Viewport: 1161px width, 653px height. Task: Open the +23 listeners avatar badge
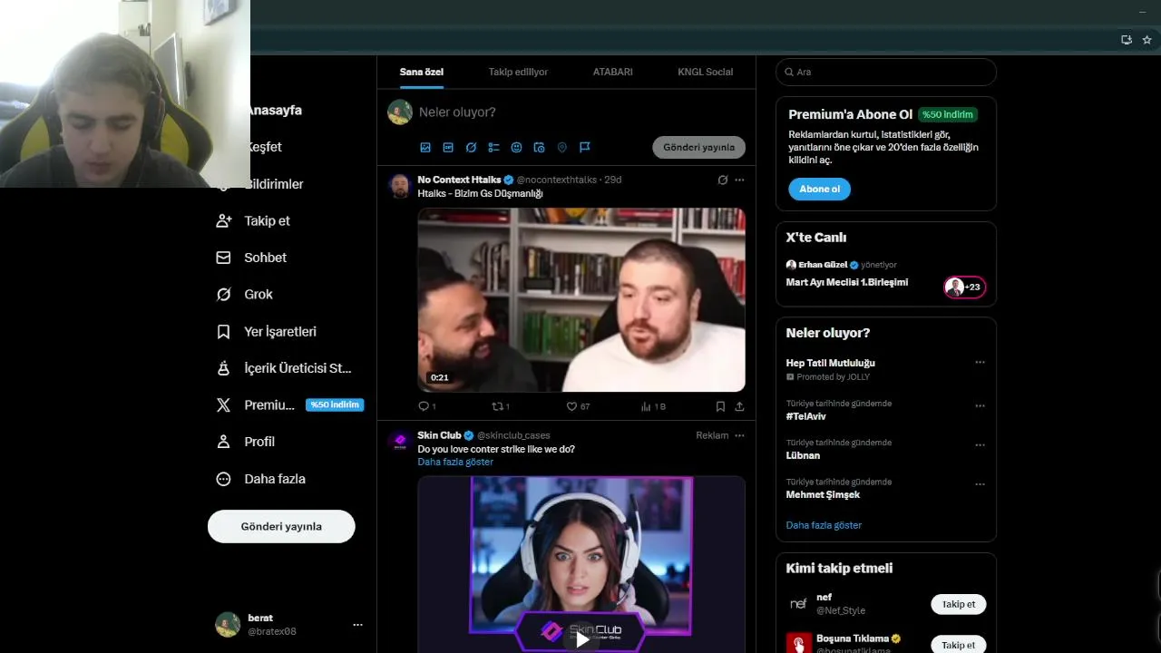(x=964, y=288)
